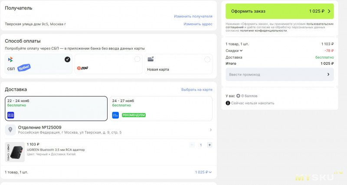Click the bonus points coin icon
Viewport: 347px width, 185px height.
(238, 95)
